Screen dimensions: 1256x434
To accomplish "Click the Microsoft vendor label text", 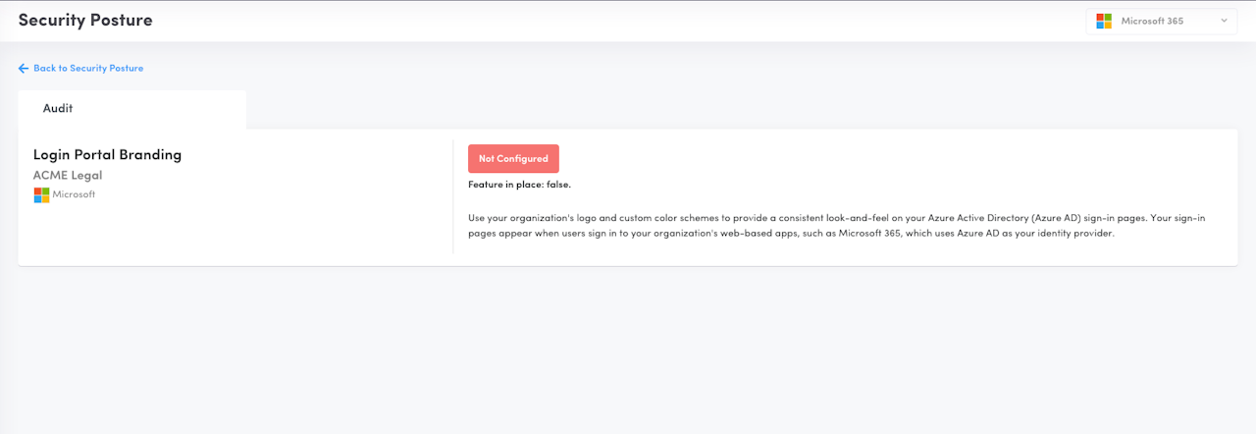I will coord(74,195).
